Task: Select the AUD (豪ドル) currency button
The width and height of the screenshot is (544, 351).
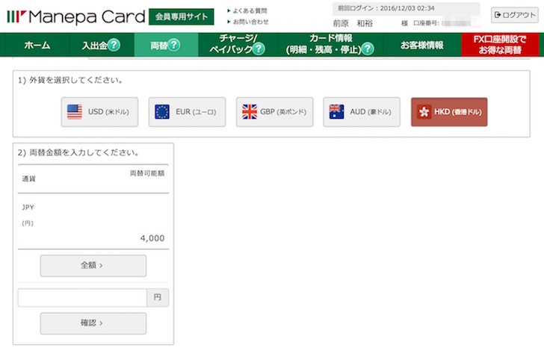Action: 362,112
